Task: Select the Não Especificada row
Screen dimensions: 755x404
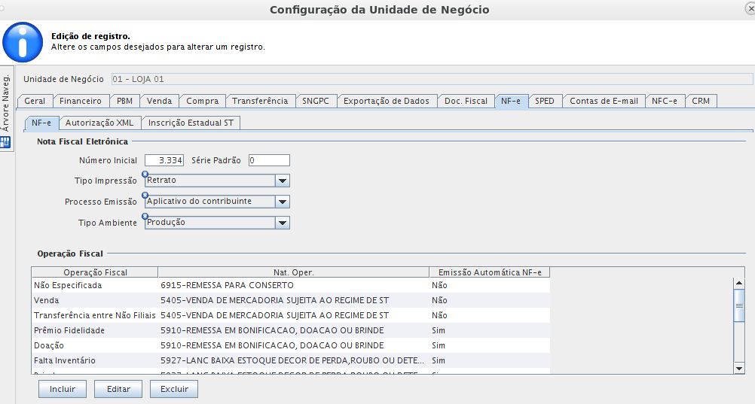Action: 291,285
